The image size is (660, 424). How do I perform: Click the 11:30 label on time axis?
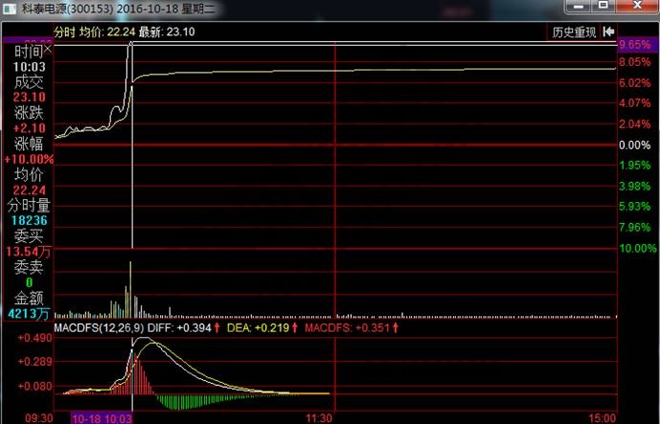click(x=319, y=418)
